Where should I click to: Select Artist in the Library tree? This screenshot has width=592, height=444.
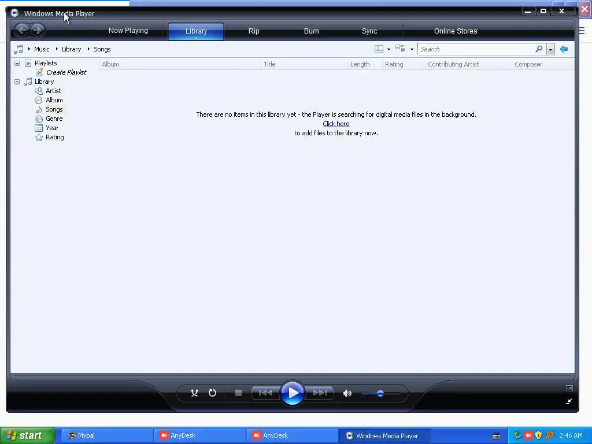(53, 91)
